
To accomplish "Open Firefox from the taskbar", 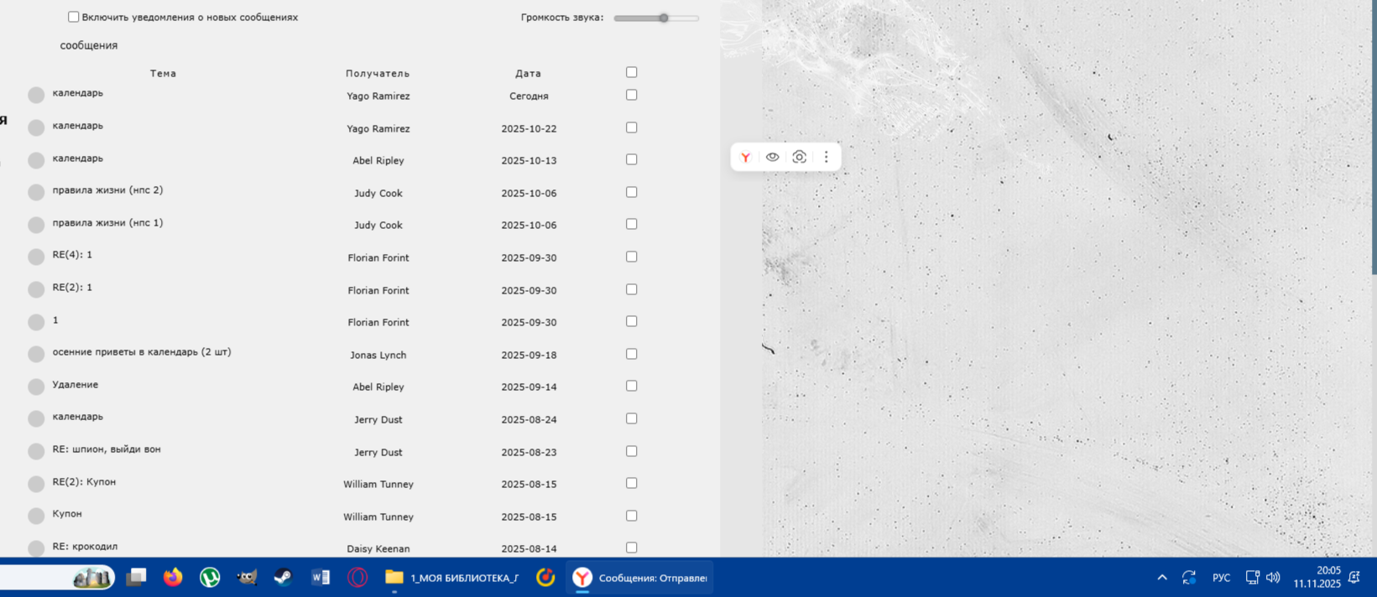I will [173, 577].
